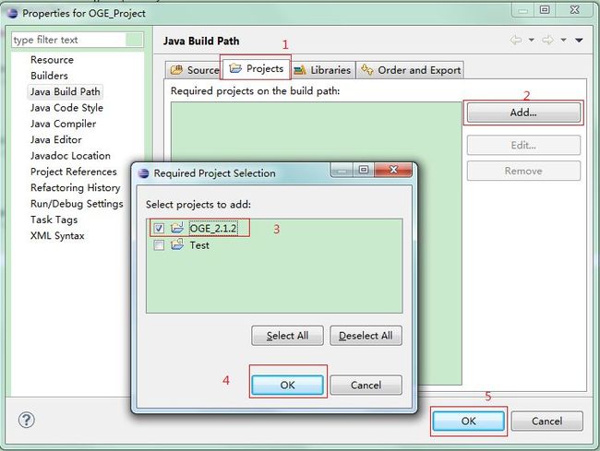This screenshot has width=600, height=451.
Task: Click the Source tab package icon
Action: tap(176, 70)
